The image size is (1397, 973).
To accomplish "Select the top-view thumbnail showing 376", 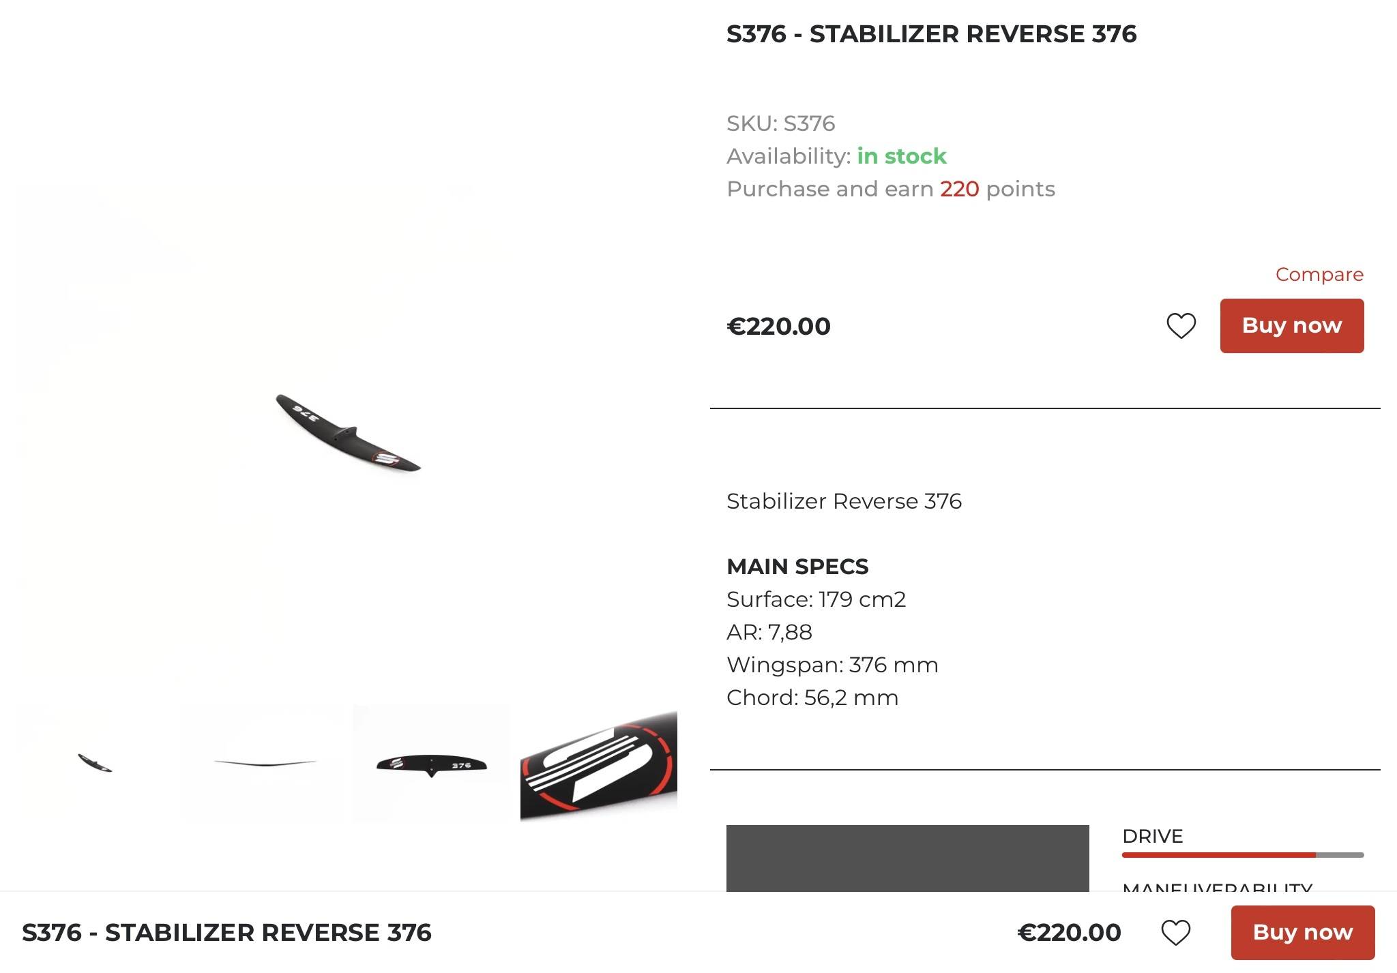I will (x=431, y=764).
